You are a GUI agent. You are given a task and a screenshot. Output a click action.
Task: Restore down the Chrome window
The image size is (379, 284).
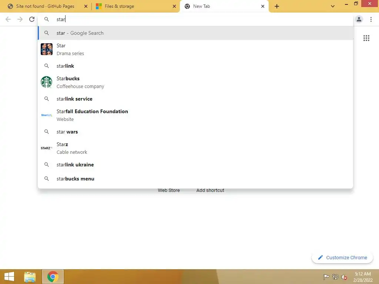356,4
